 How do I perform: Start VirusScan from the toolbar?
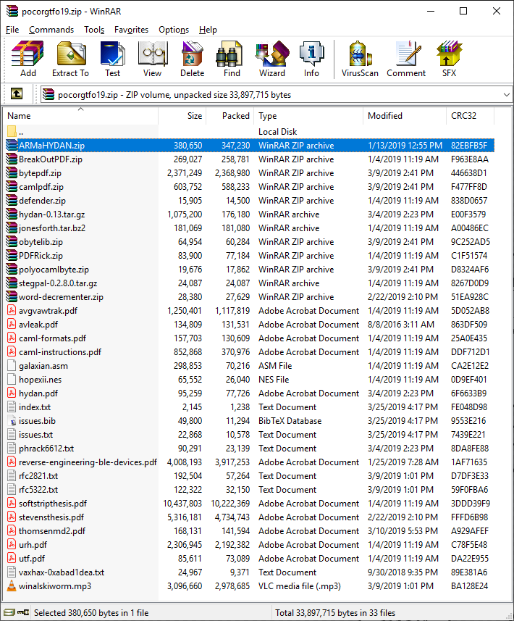point(360,59)
